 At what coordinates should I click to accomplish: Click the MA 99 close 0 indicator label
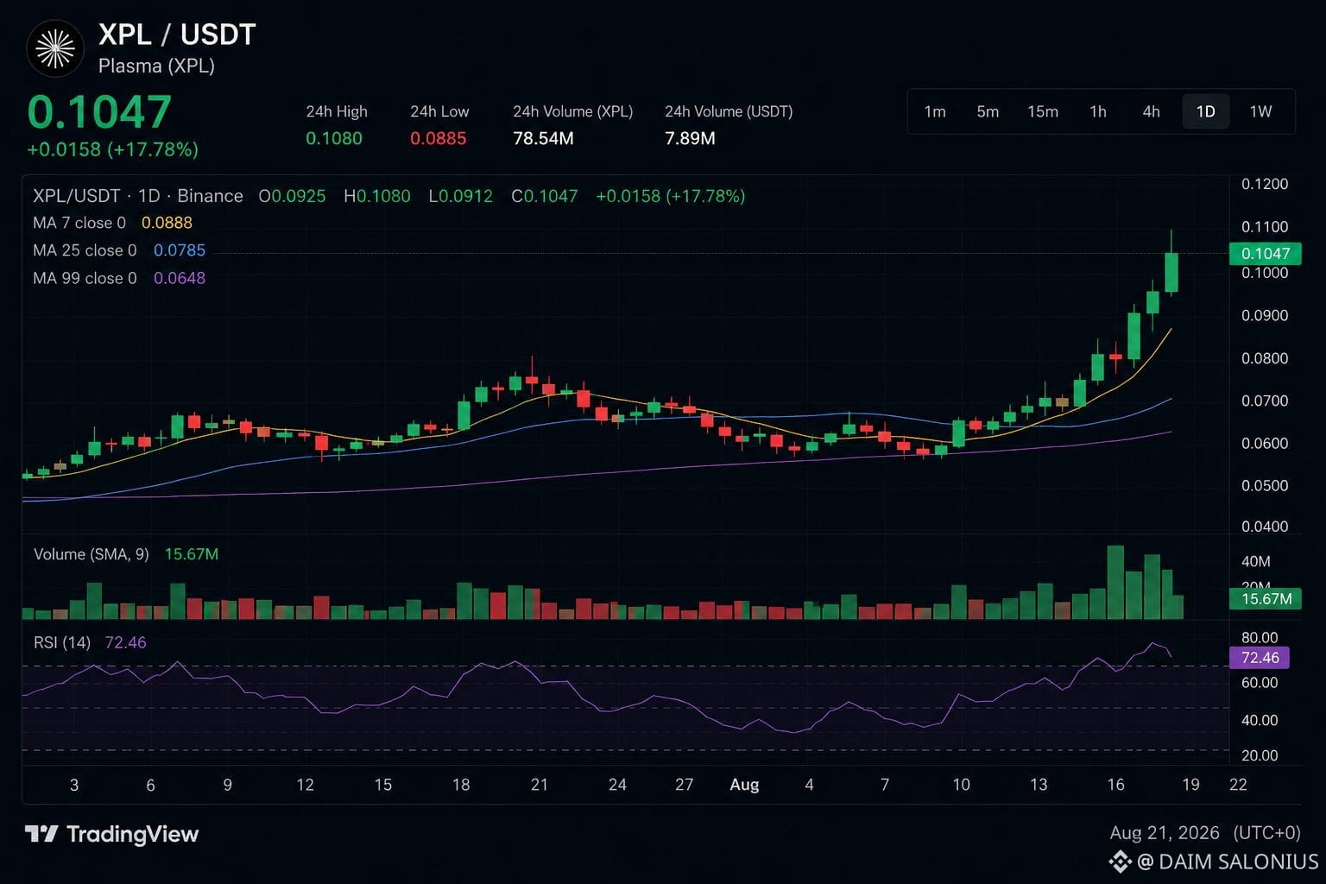(85, 278)
